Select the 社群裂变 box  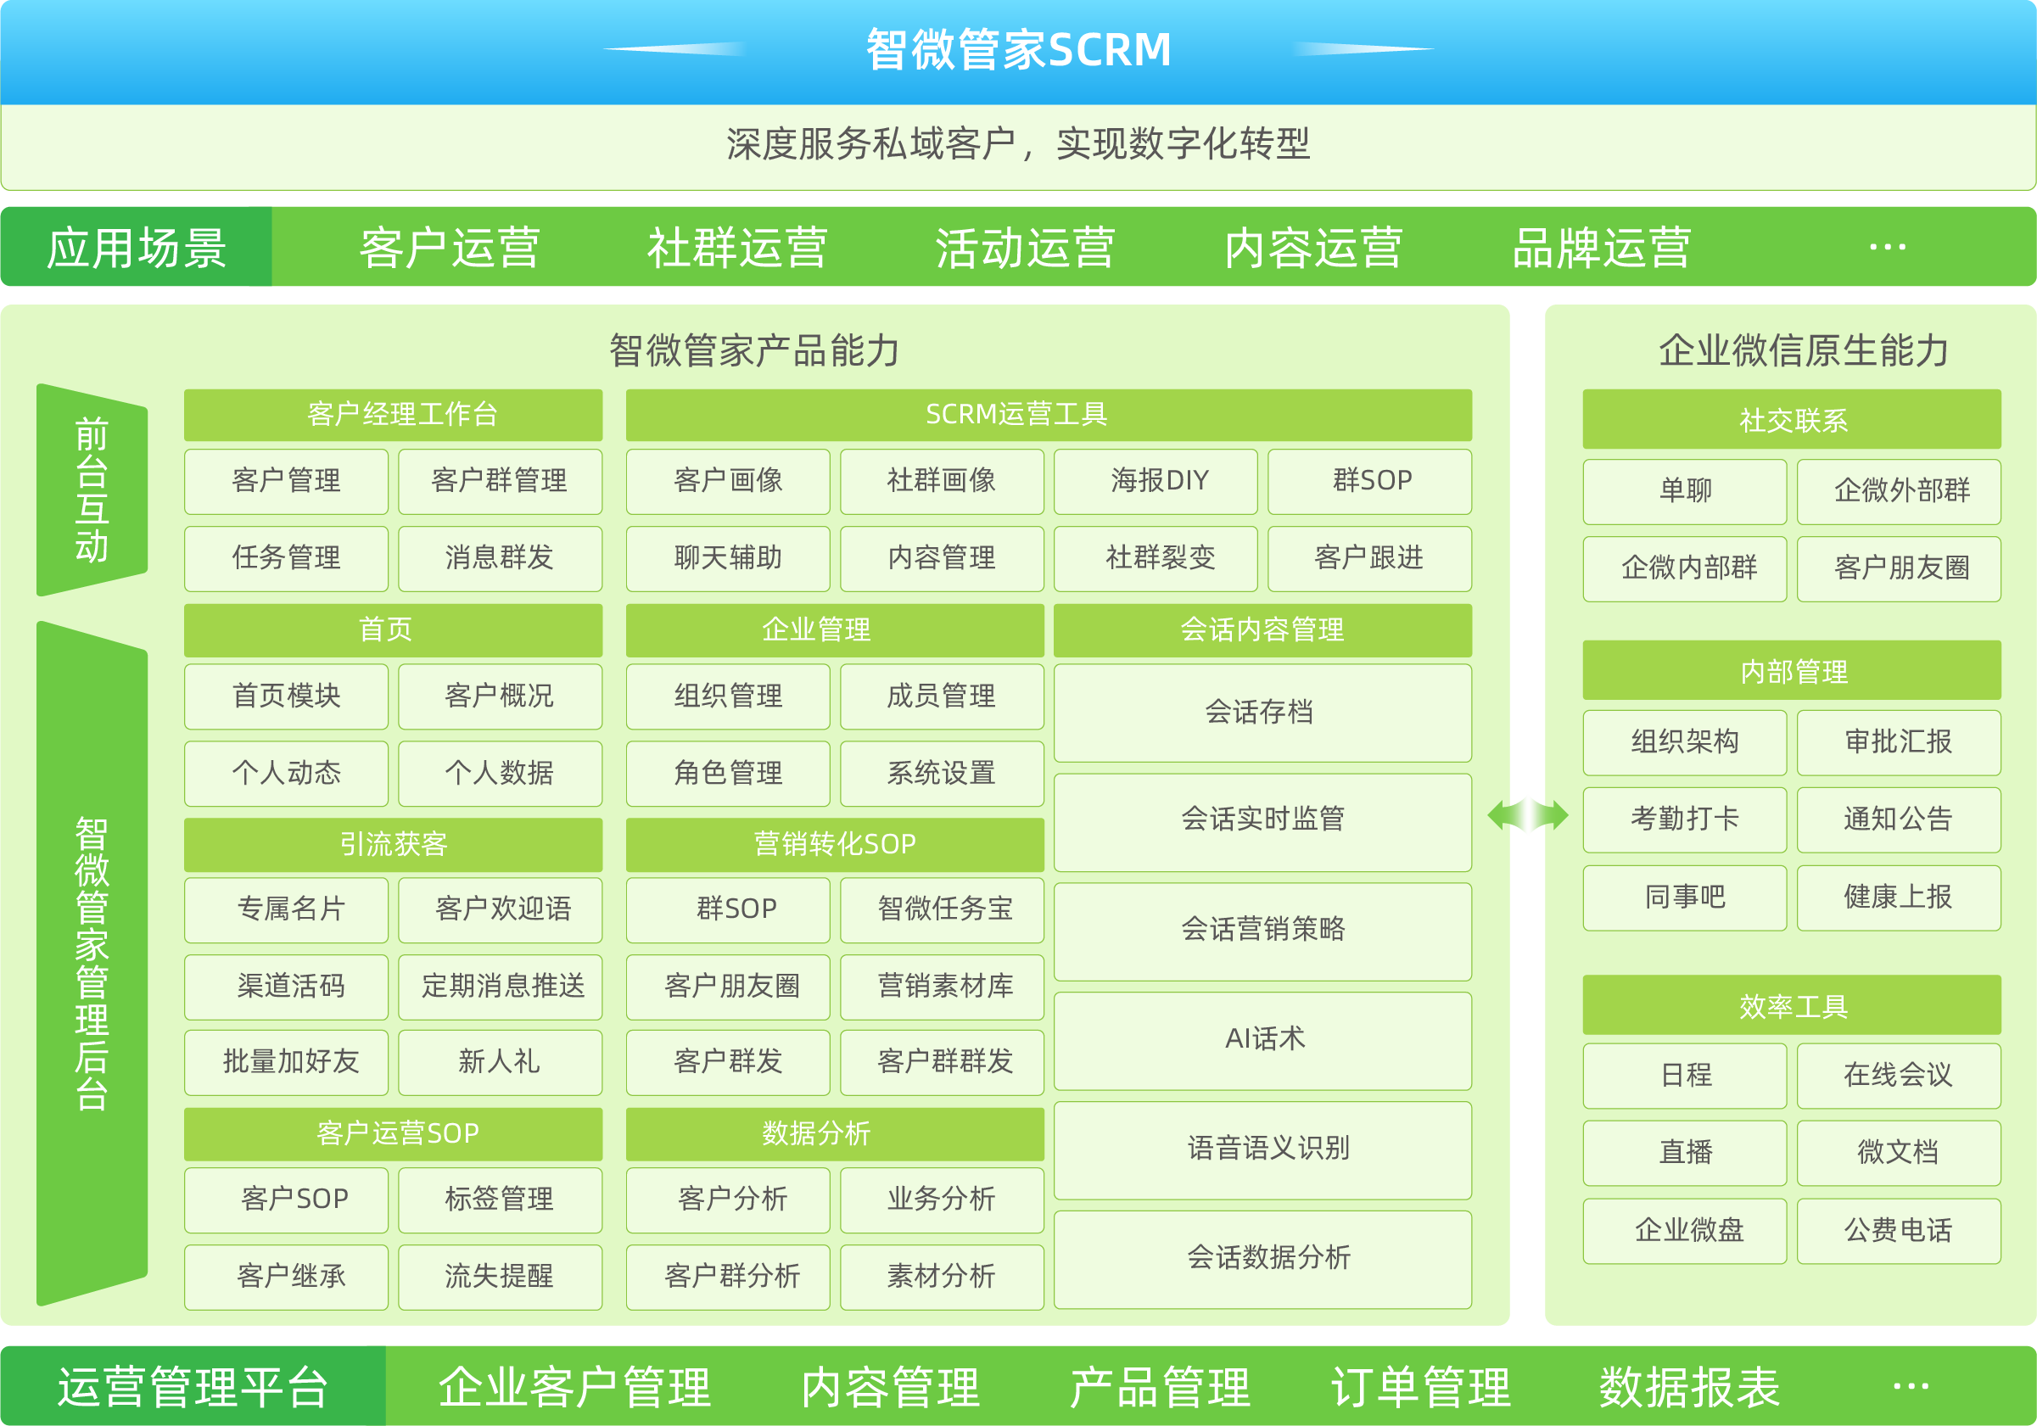pos(1156,558)
